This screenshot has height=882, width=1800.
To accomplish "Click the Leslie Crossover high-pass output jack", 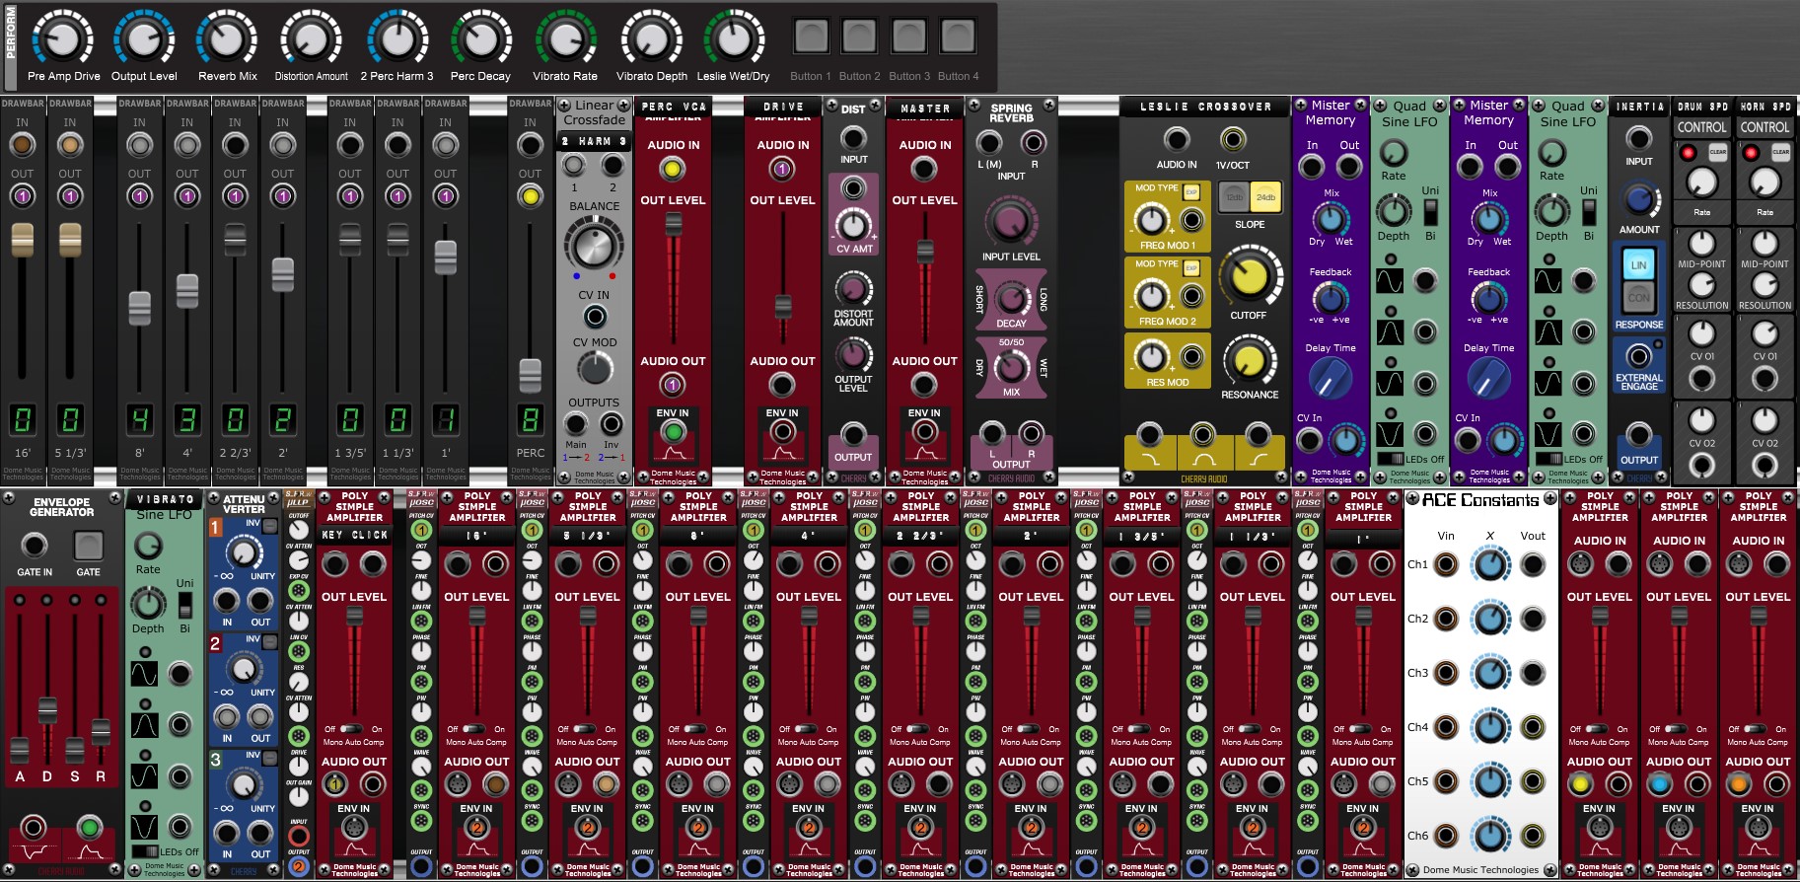I will tap(1258, 433).
